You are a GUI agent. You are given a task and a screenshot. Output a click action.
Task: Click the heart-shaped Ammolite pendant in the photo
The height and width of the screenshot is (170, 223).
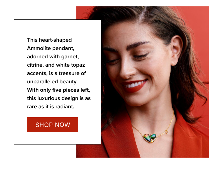tap(147, 138)
